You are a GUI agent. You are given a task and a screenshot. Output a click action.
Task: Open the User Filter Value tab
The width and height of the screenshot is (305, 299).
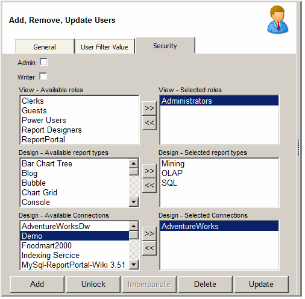[104, 47]
